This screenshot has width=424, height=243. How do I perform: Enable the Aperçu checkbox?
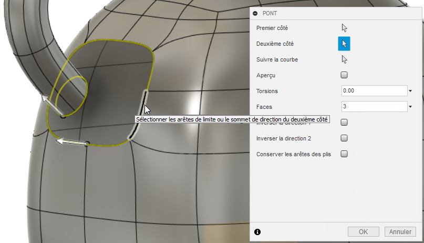pyautogui.click(x=344, y=75)
